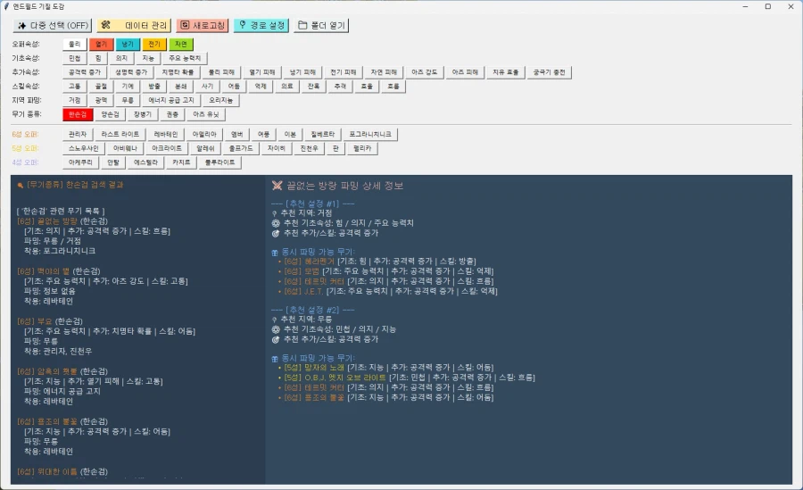The width and height of the screenshot is (803, 490).
Task: Pick 아케쿠리 in the 4성 오퍼 row
Action: (81, 162)
